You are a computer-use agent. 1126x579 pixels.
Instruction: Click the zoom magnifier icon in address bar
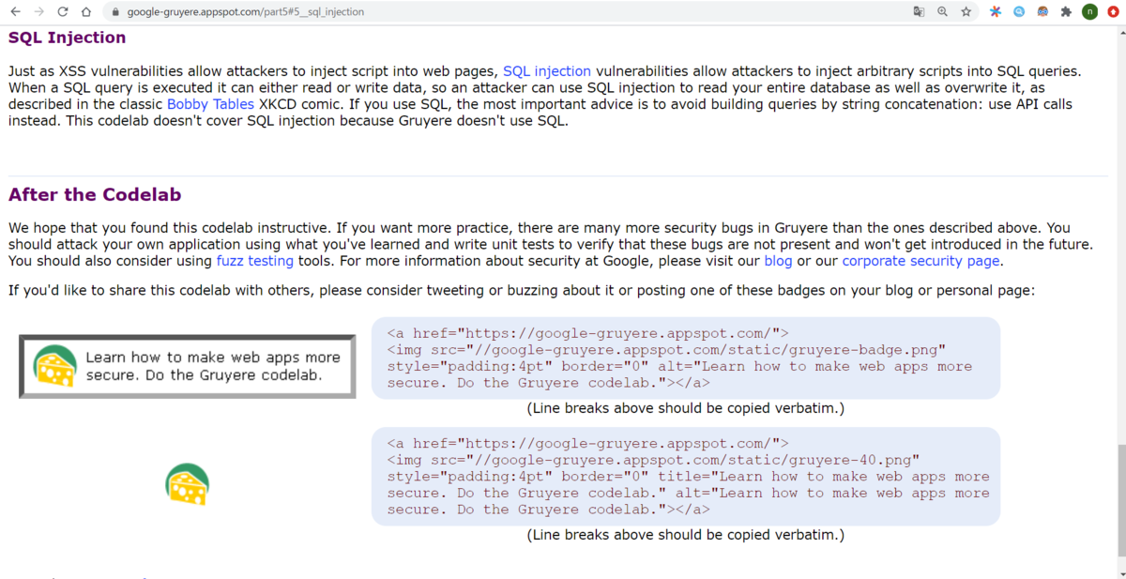pos(942,12)
